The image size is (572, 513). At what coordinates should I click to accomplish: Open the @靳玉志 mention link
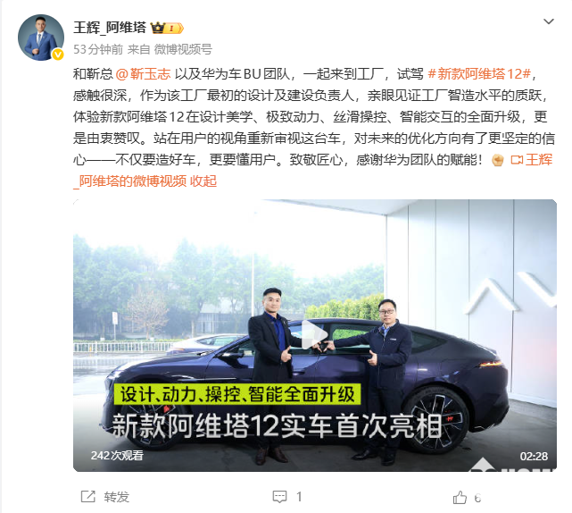pos(144,74)
